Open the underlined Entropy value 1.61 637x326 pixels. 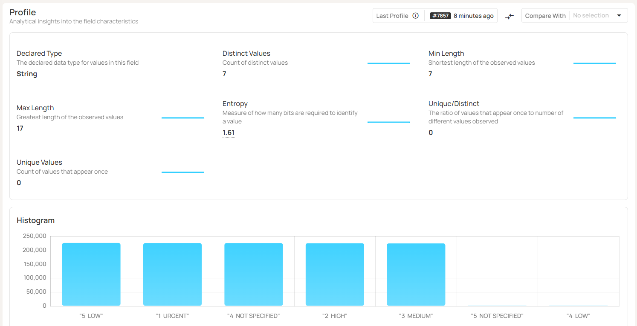coord(229,132)
